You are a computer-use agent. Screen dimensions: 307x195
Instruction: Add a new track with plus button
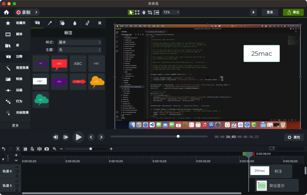click(x=16, y=155)
